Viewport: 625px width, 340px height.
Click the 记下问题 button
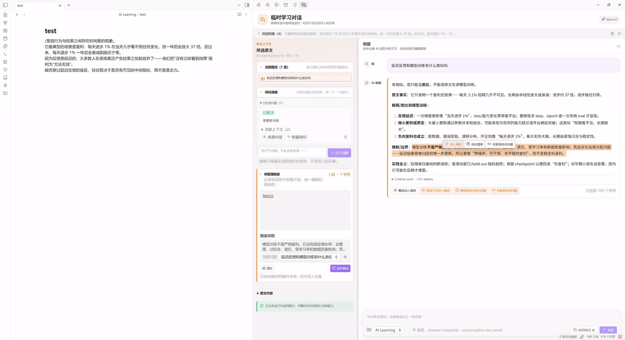point(339,153)
